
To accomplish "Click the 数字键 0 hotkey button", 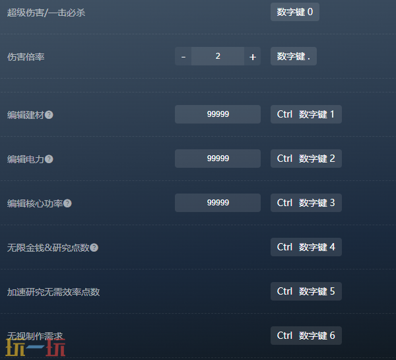I will [295, 12].
